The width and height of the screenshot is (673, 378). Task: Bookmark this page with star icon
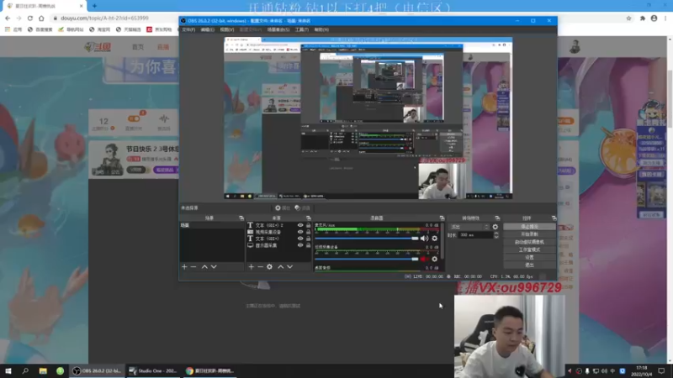(628, 18)
